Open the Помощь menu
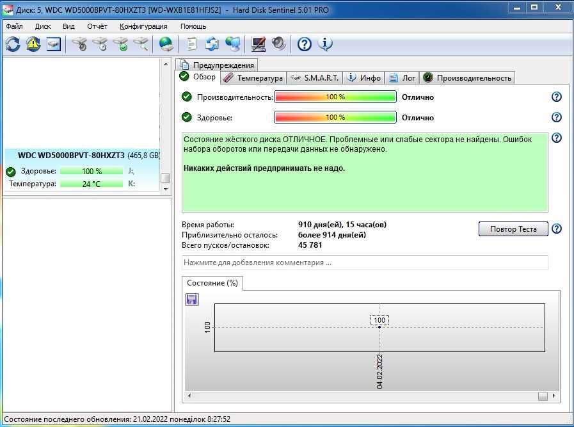Screen dimensions: 574x427 (x=193, y=26)
